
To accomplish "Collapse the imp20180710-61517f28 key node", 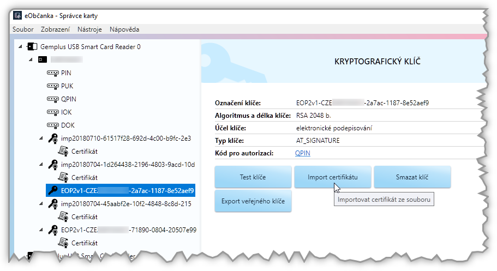I will pyautogui.click(x=41, y=138).
